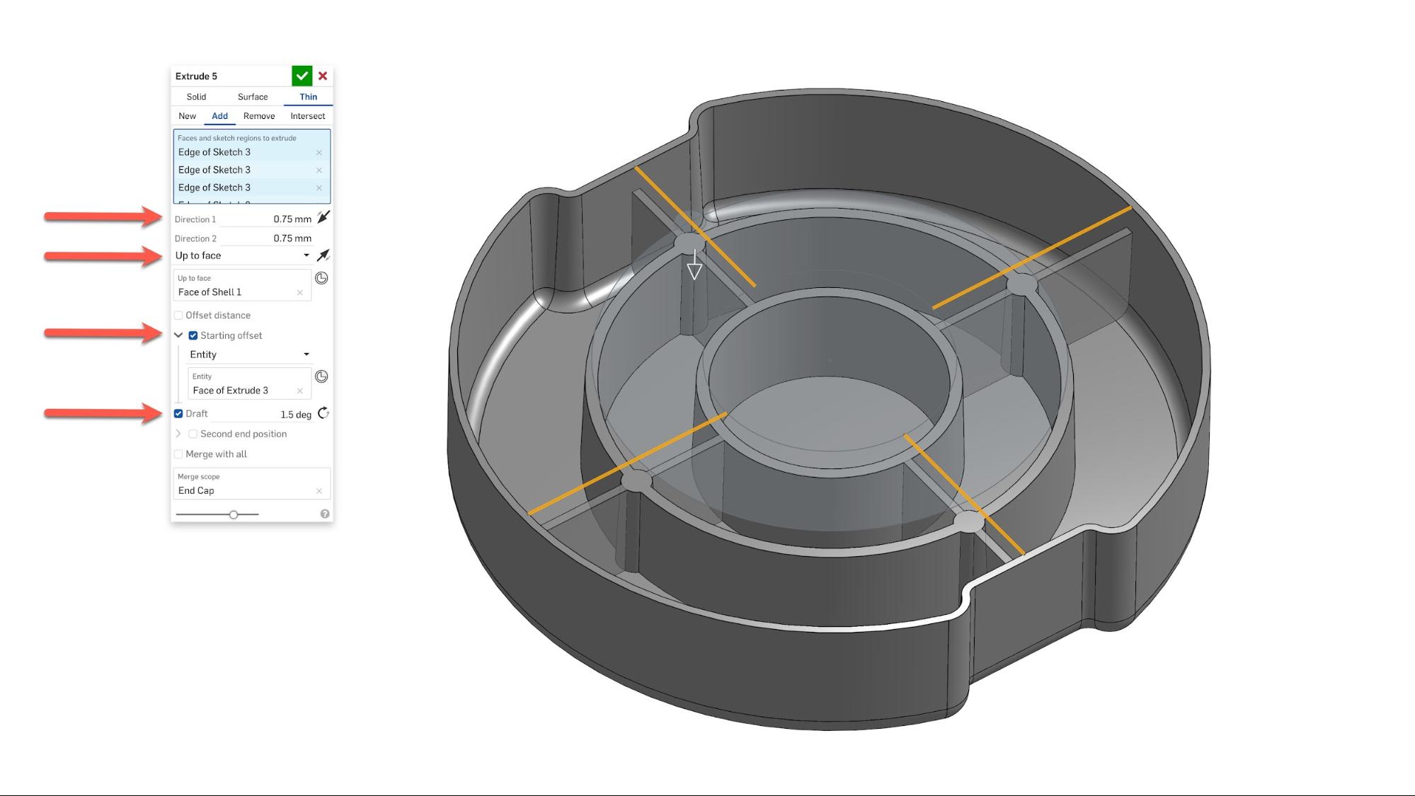Screen dimensions: 1415x796
Task: Click the Remove operation button
Action: (258, 115)
